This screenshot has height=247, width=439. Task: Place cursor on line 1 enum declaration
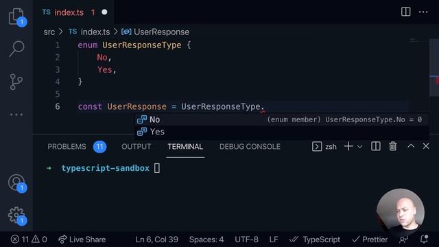(134, 45)
